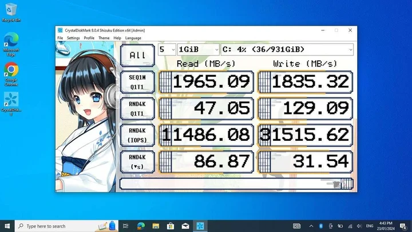Open File Explorer from the taskbar
Screen dimensions: 412x232
pyautogui.click(x=156, y=226)
